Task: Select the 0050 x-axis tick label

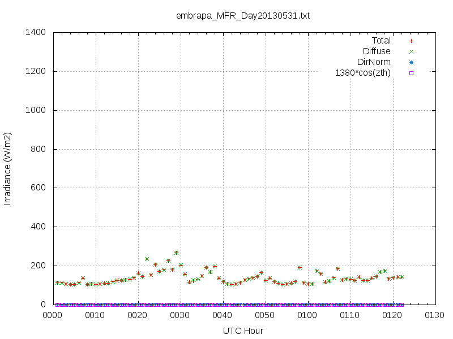Action: point(264,315)
